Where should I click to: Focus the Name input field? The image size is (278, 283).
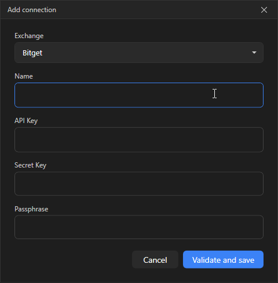coord(139,95)
